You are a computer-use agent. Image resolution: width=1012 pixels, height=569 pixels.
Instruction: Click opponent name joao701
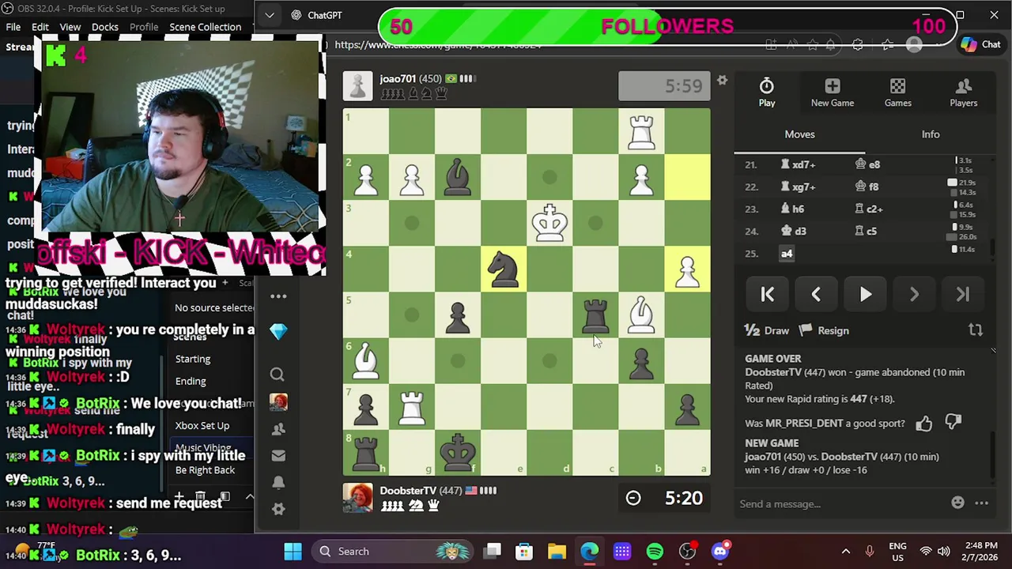pyautogui.click(x=398, y=79)
